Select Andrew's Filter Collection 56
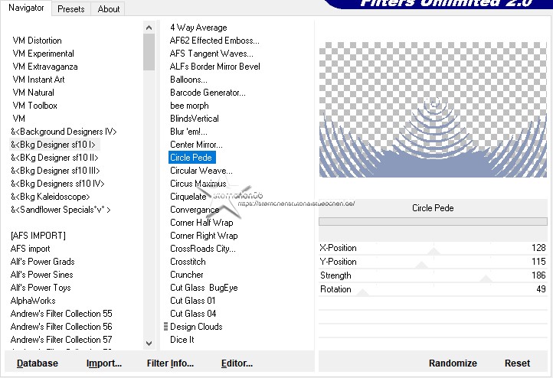The width and height of the screenshot is (553, 378). 61,327
